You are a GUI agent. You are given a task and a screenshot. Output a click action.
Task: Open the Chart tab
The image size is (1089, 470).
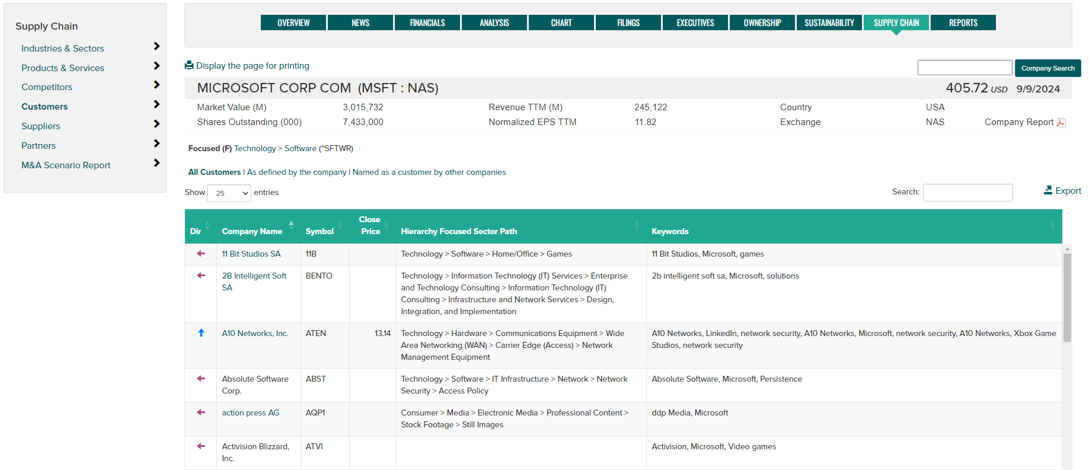tap(561, 23)
